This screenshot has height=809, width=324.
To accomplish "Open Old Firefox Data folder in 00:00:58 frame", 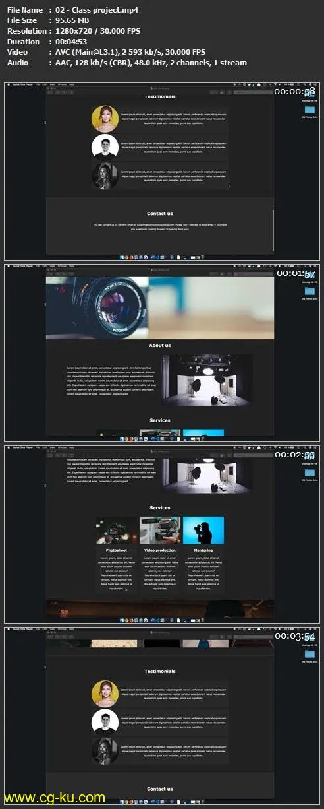I will (x=310, y=110).
